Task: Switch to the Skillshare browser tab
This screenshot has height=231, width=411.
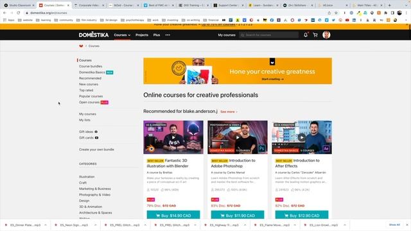Action: pyautogui.click(x=298, y=5)
